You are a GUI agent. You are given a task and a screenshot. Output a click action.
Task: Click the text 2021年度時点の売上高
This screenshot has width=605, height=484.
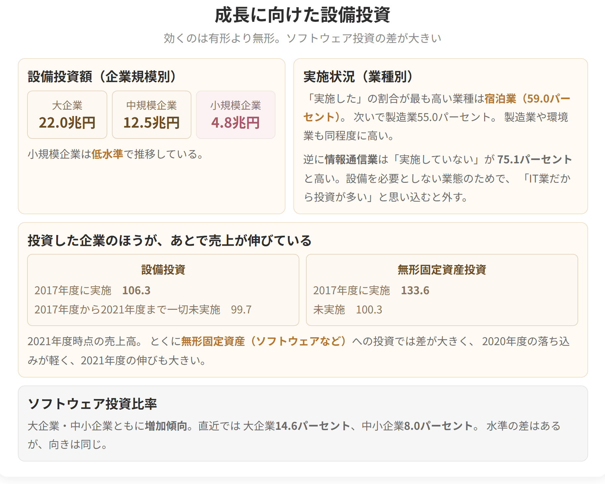pyautogui.click(x=82, y=341)
